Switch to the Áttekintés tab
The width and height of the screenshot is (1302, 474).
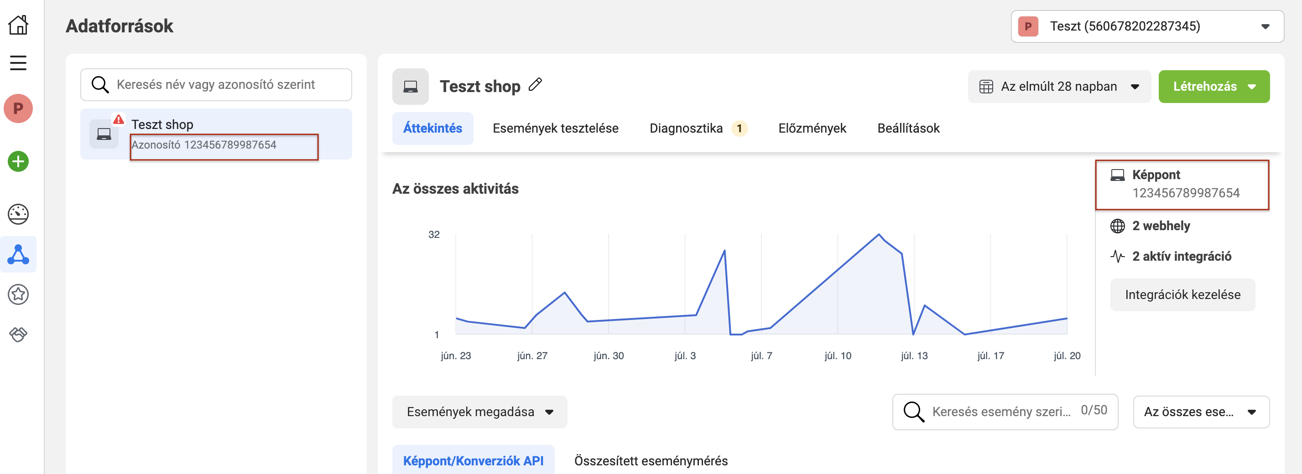click(x=432, y=128)
